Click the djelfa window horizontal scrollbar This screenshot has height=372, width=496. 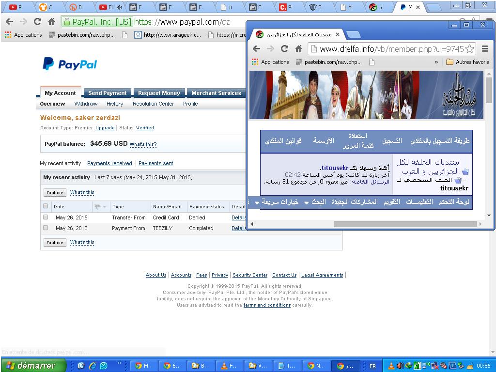point(404,224)
